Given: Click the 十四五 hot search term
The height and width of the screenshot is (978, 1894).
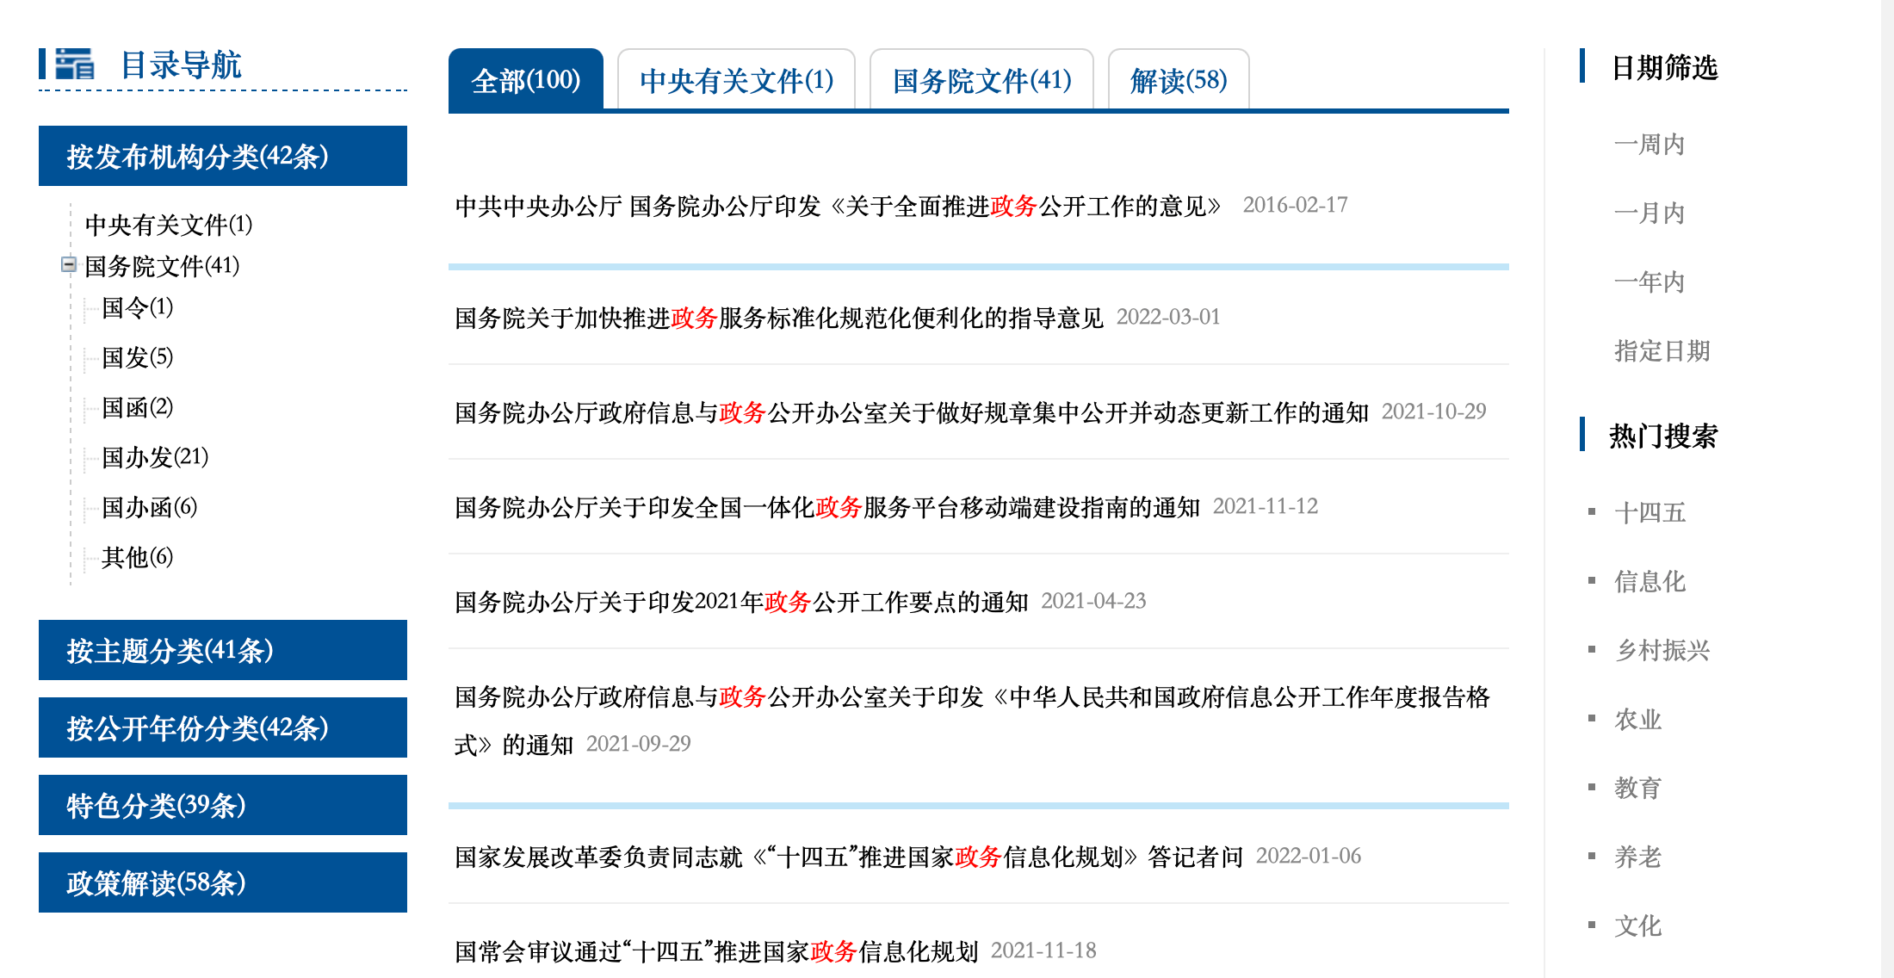Looking at the screenshot, I should pyautogui.click(x=1650, y=512).
